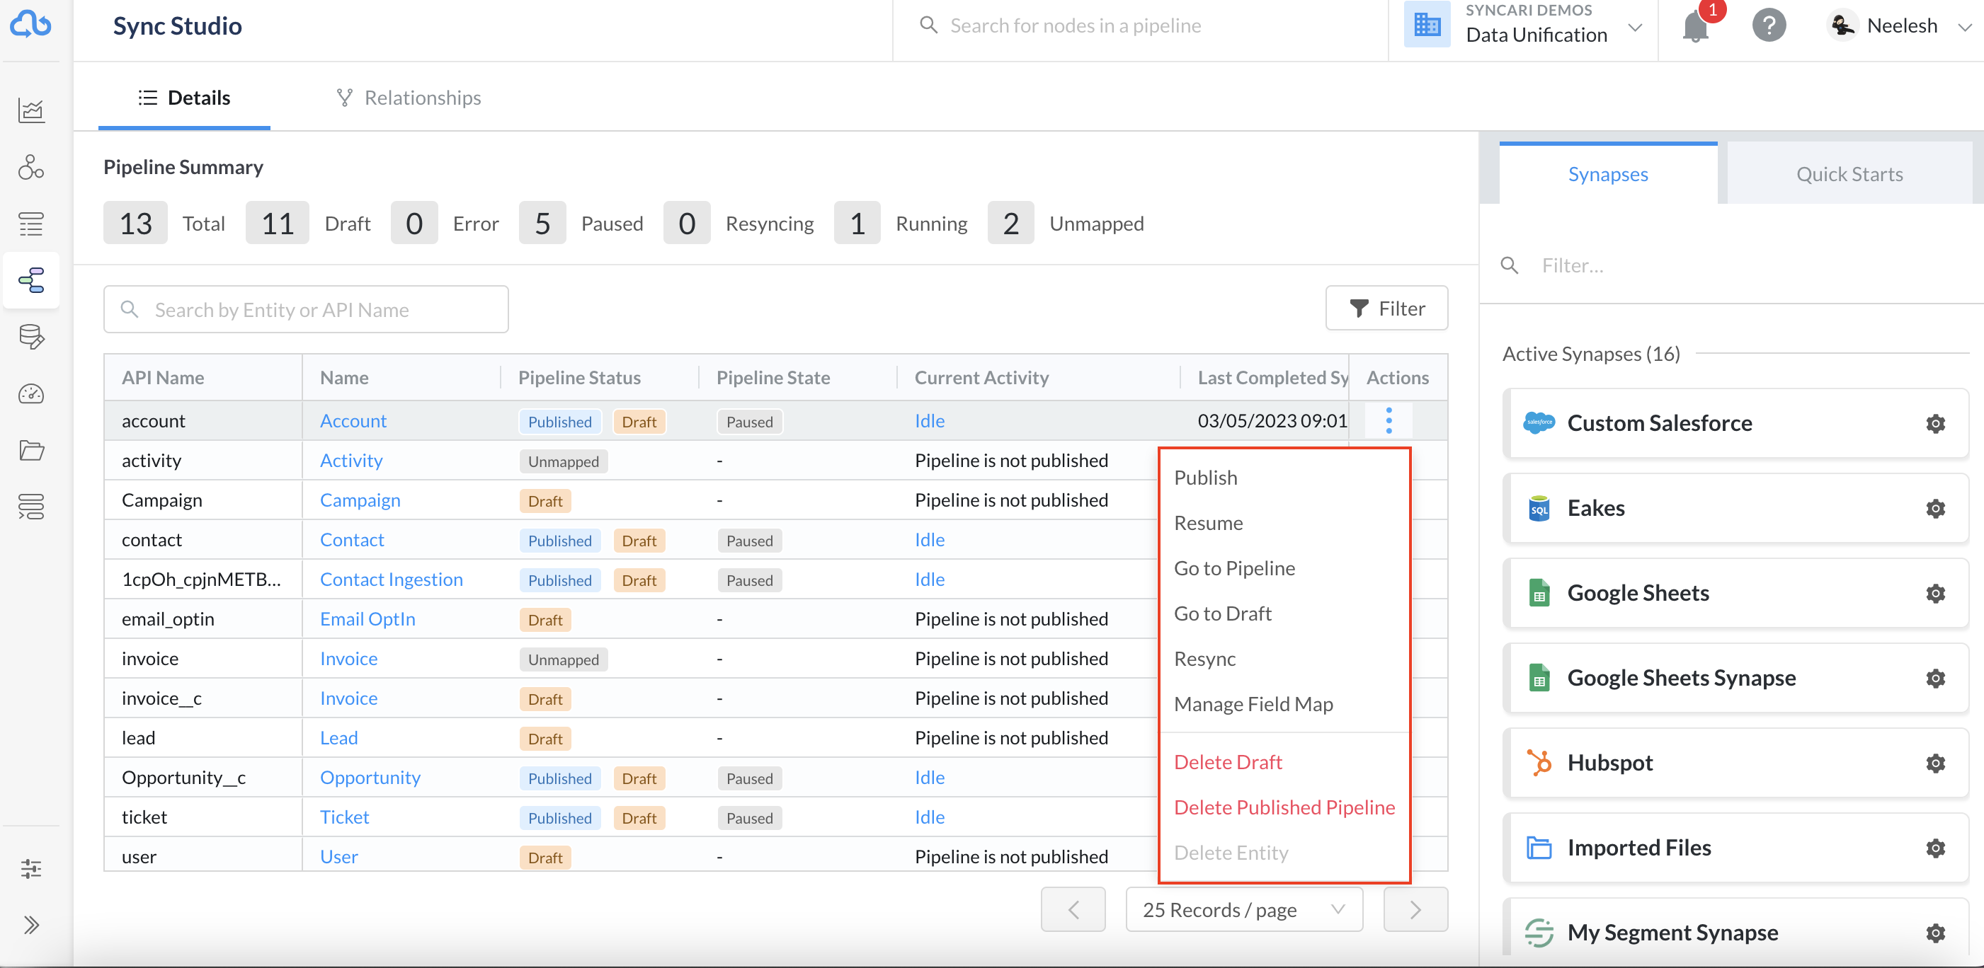The width and height of the screenshot is (1984, 968).
Task: Choose Delete Published Pipeline menu item
Action: (x=1284, y=807)
